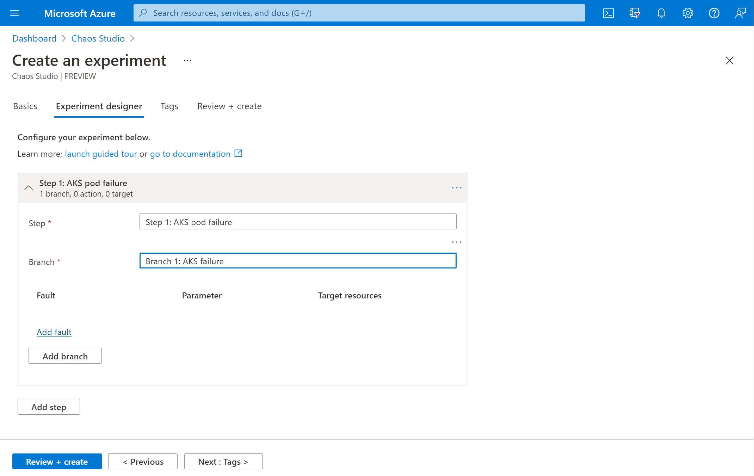Click the Add fault link
The height and width of the screenshot is (476, 754).
coord(54,331)
